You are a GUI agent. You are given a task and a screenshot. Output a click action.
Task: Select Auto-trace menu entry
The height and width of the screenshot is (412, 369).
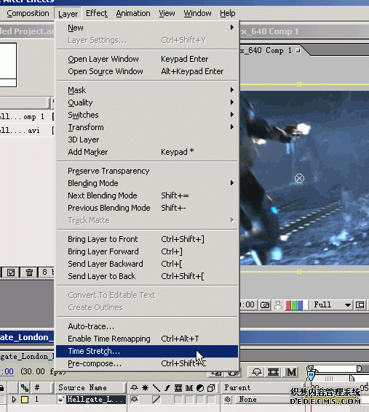147,326
